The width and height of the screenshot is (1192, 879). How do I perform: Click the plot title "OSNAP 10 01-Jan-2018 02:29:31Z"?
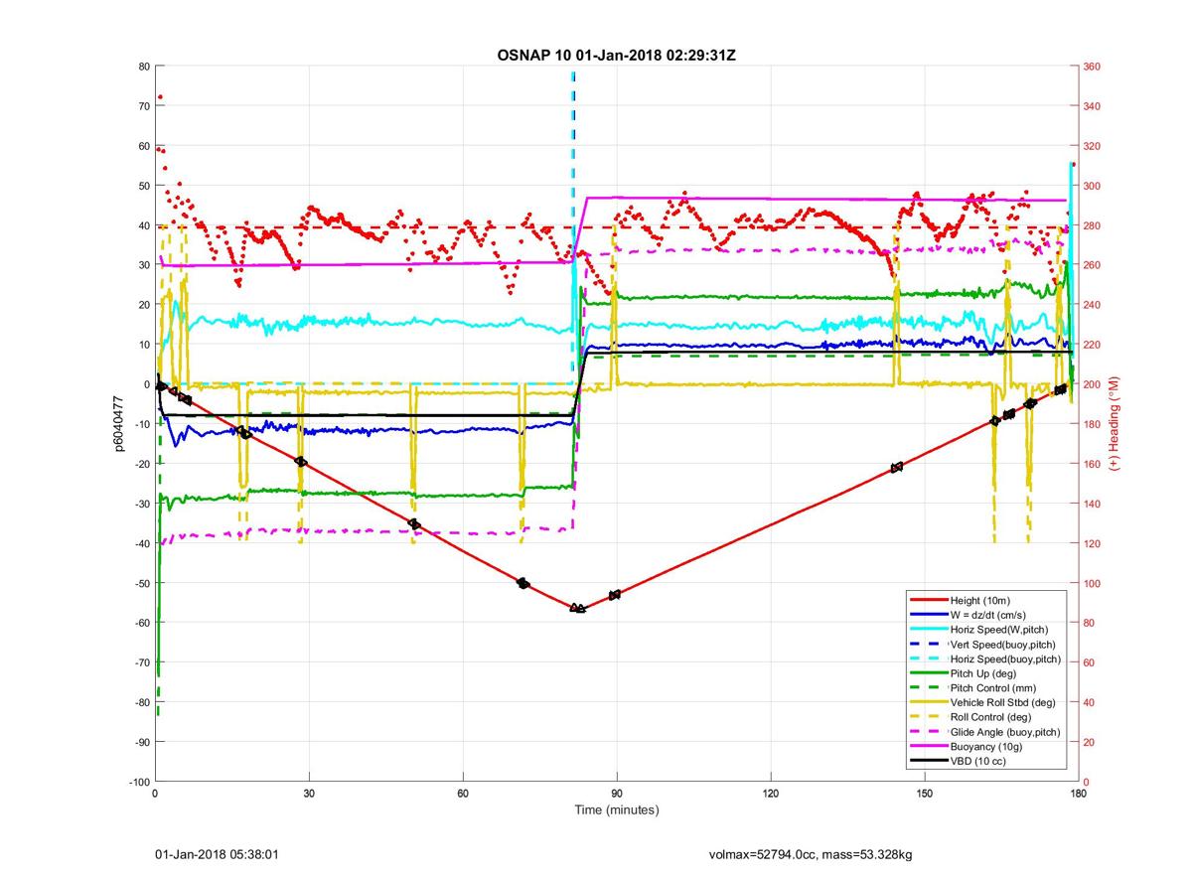click(x=616, y=54)
